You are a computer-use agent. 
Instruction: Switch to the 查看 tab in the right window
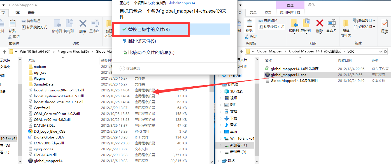tap(268, 13)
